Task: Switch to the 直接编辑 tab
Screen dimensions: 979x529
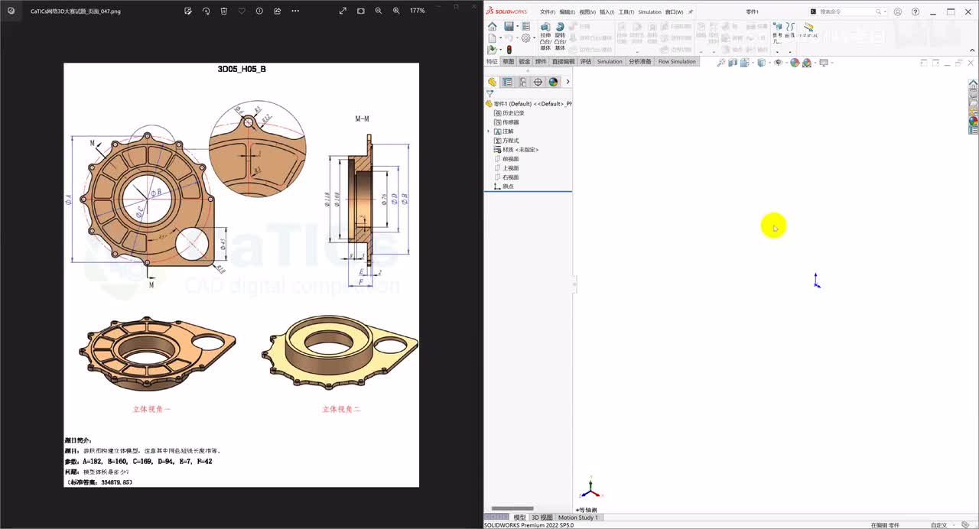Action: [564, 61]
